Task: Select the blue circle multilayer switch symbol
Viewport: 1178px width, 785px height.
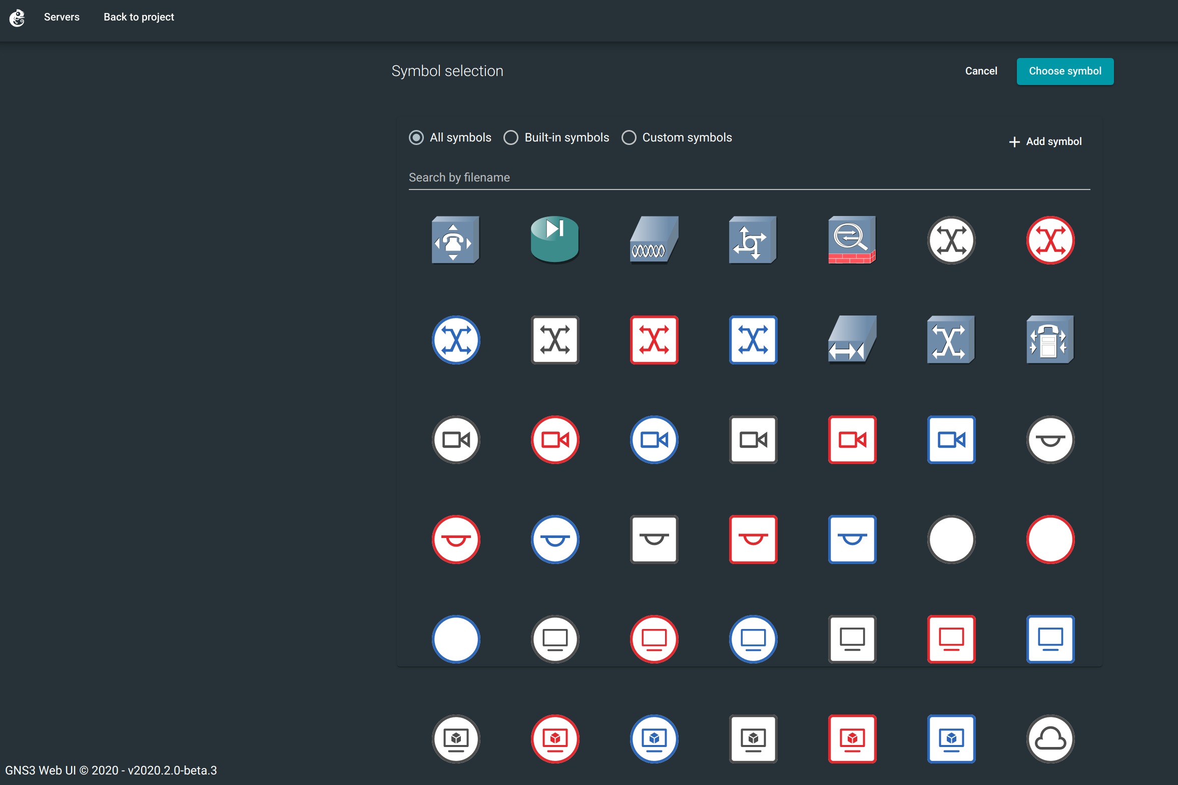Action: click(x=455, y=339)
